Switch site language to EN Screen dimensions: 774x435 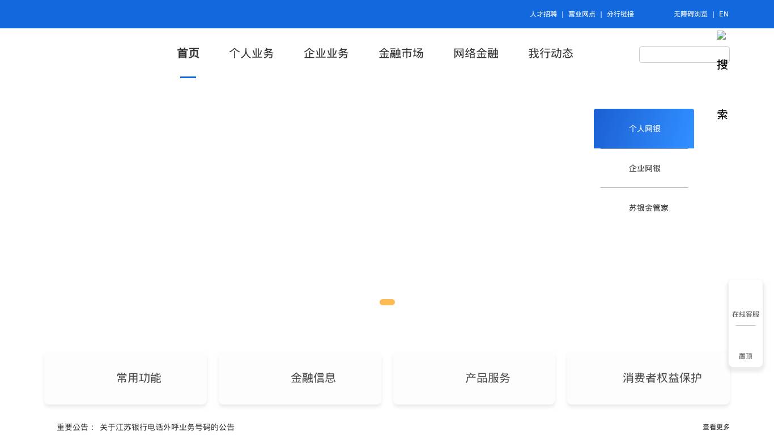[x=724, y=14]
